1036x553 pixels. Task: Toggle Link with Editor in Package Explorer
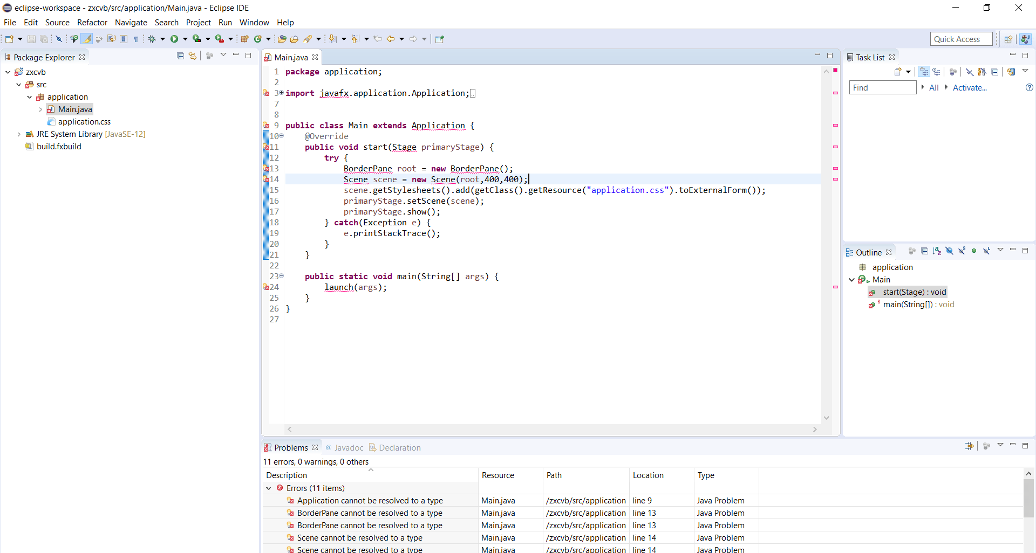[193, 56]
